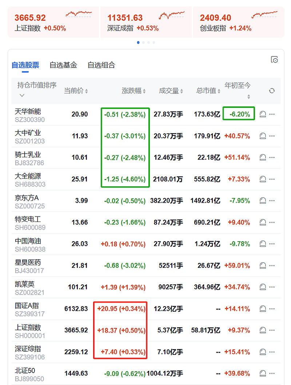
Task: Set alert bell for 深证综指
Action: (263, 352)
